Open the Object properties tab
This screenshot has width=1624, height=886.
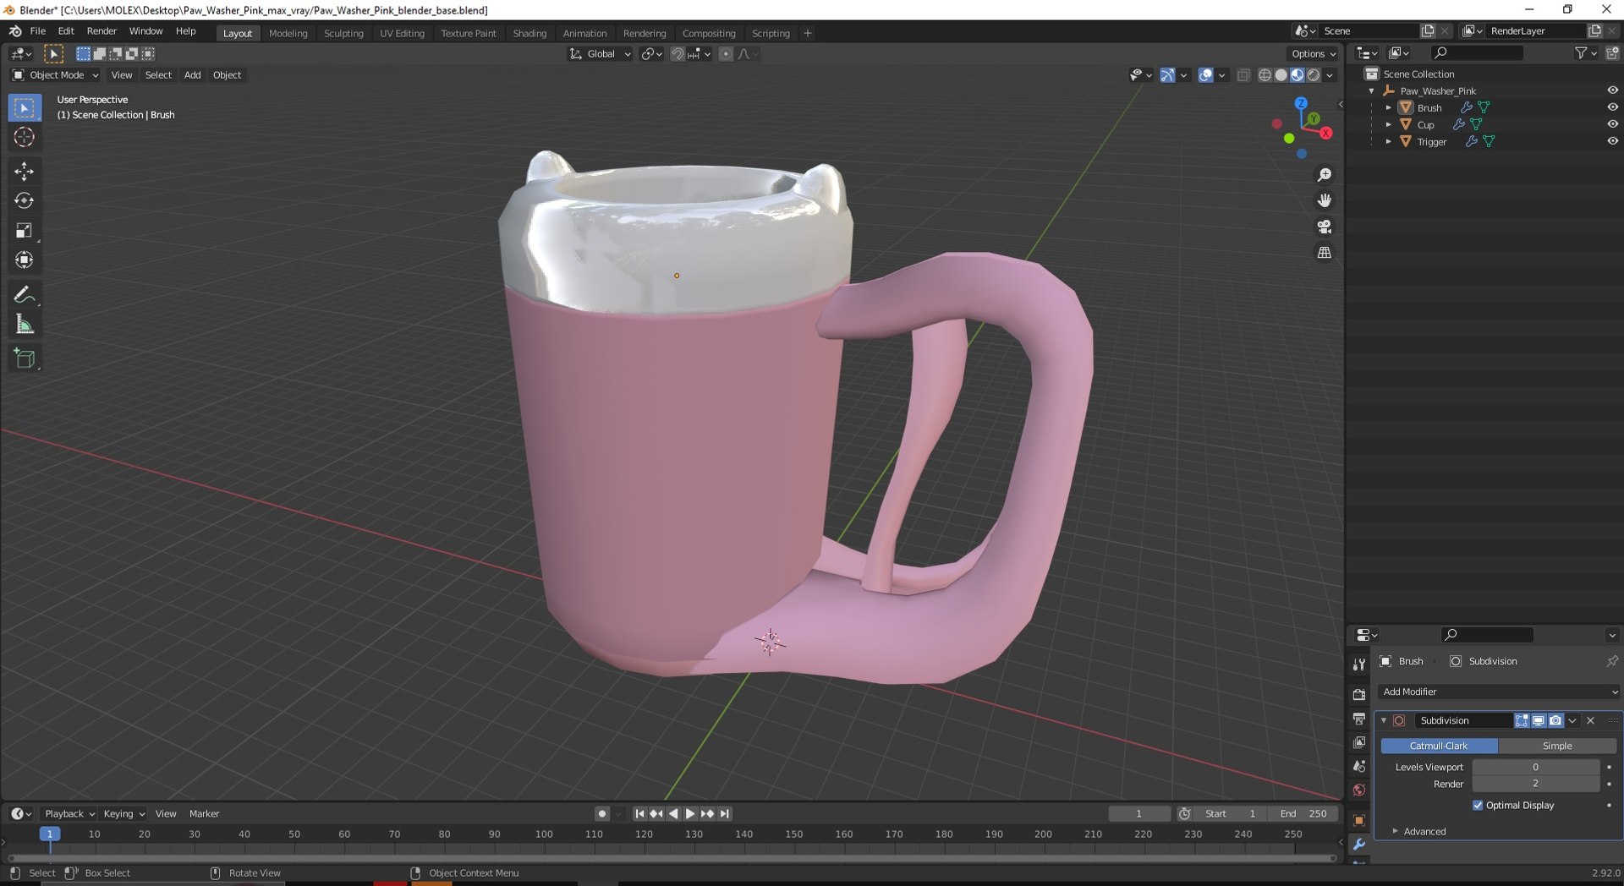pyautogui.click(x=1359, y=820)
